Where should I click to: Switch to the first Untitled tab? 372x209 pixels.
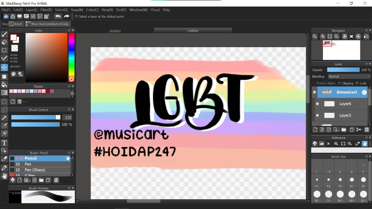point(115,31)
